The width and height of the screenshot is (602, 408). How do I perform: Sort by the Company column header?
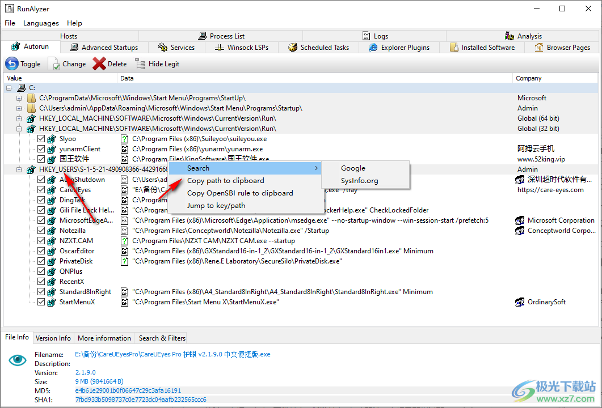coord(555,78)
